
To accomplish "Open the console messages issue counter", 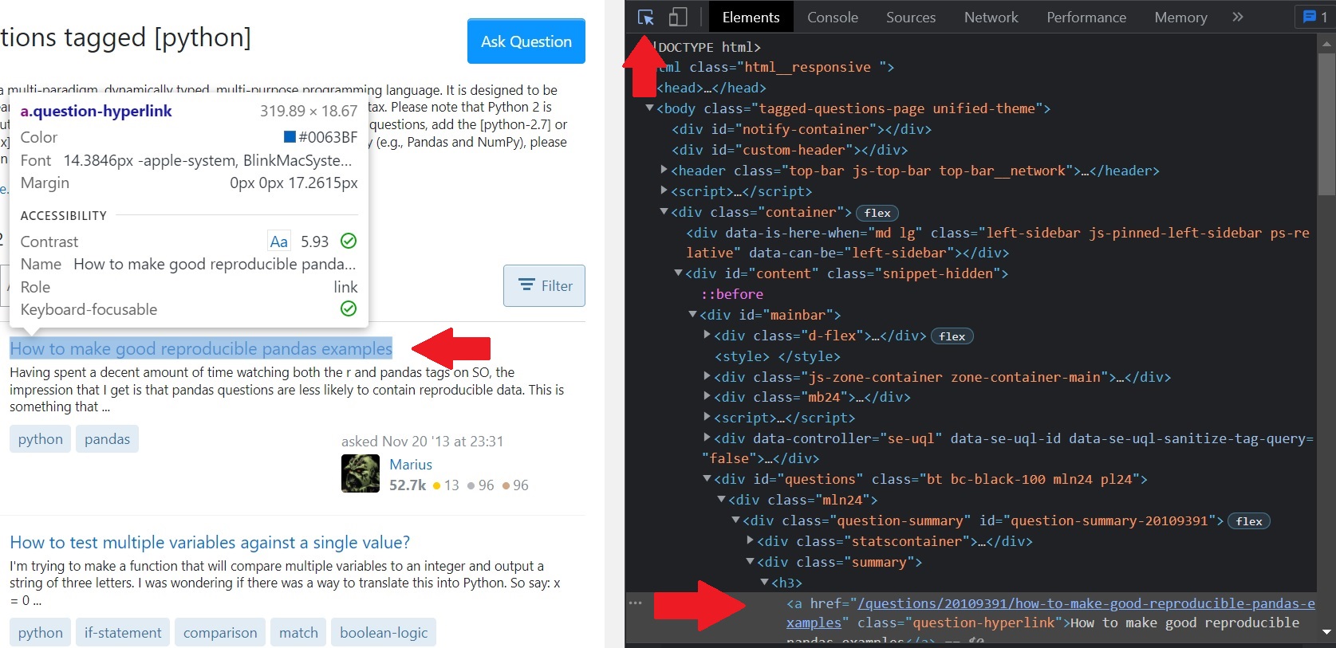I will (x=1314, y=17).
